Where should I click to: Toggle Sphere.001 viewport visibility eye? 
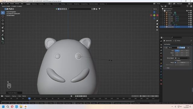point(189,27)
